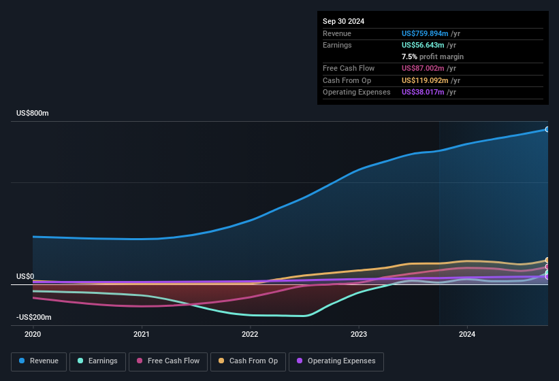Viewport: 559px width, 381px height.
Task: Toggle the Revenue series legend button
Action: (39, 361)
